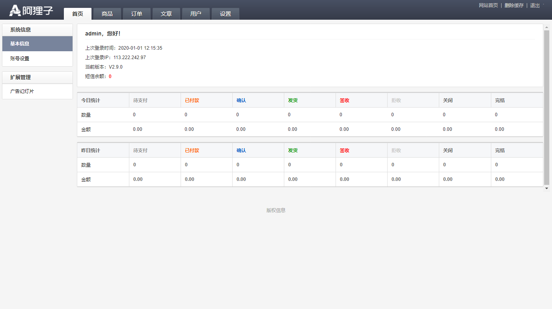Screen dimensions: 552x309
Task: Click the scrollbar up arrow
Action: [x=546, y=27]
